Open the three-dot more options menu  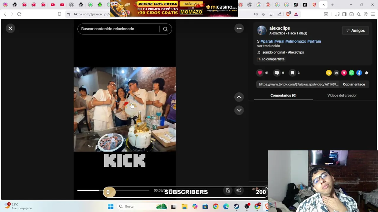click(x=239, y=28)
